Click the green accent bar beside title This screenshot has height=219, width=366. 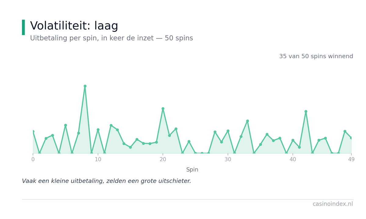[23, 27]
